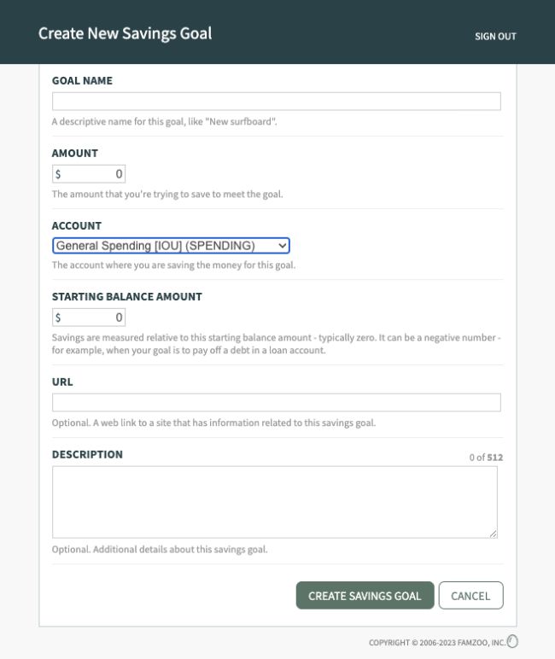Select the Starting Balance Amount field

click(x=89, y=318)
